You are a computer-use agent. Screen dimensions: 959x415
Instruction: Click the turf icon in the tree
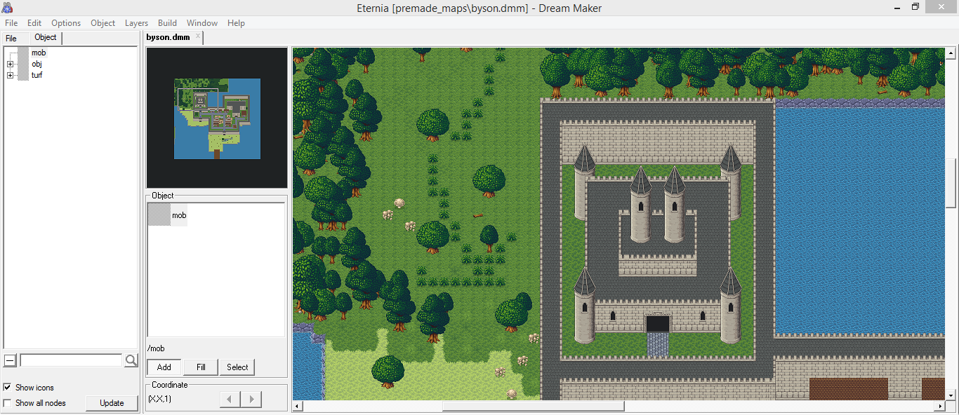pos(23,75)
